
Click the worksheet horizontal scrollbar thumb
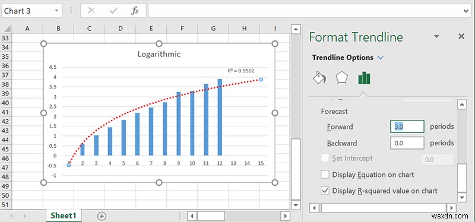211,216
